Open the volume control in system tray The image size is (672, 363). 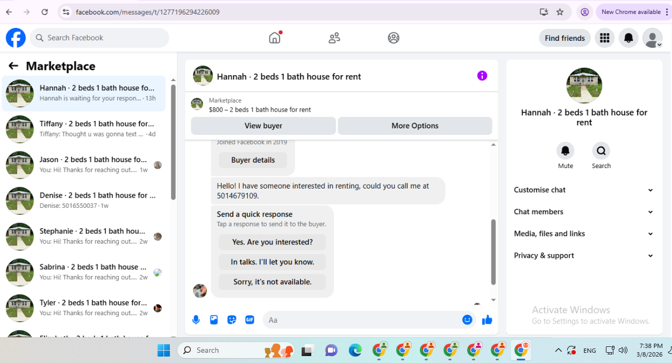point(623,350)
